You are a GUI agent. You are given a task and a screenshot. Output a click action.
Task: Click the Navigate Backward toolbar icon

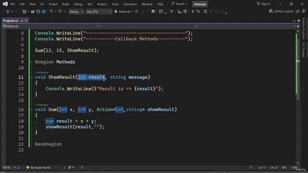point(8,12)
